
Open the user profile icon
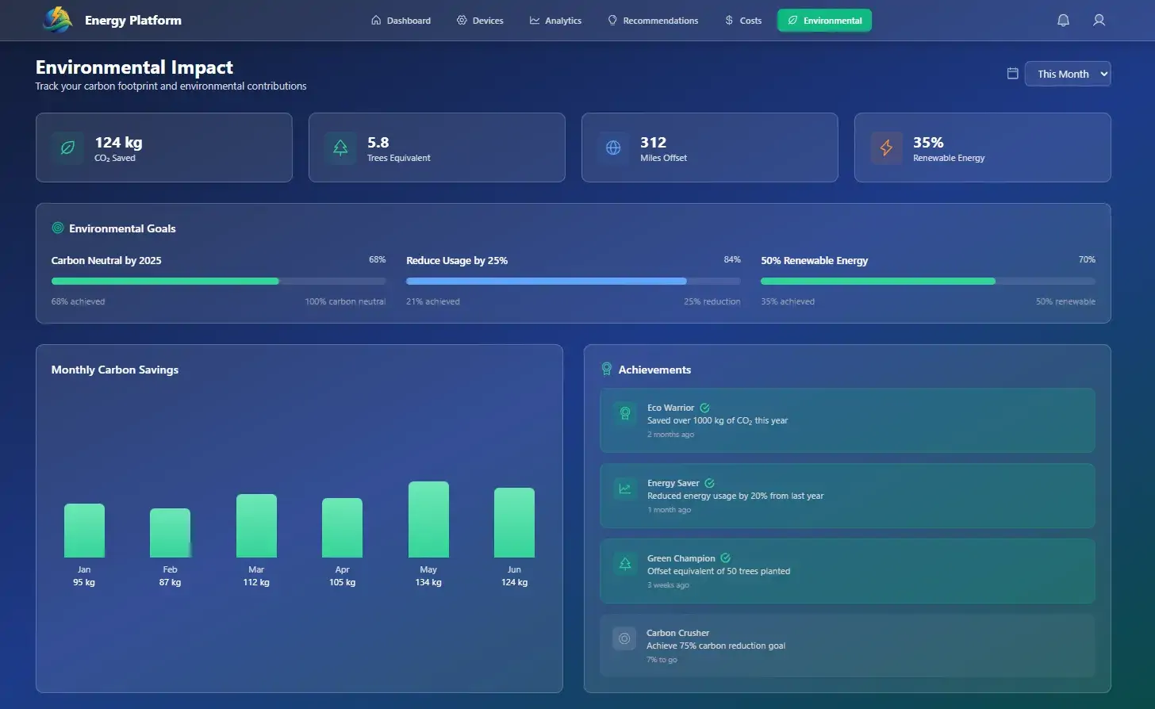click(x=1099, y=21)
